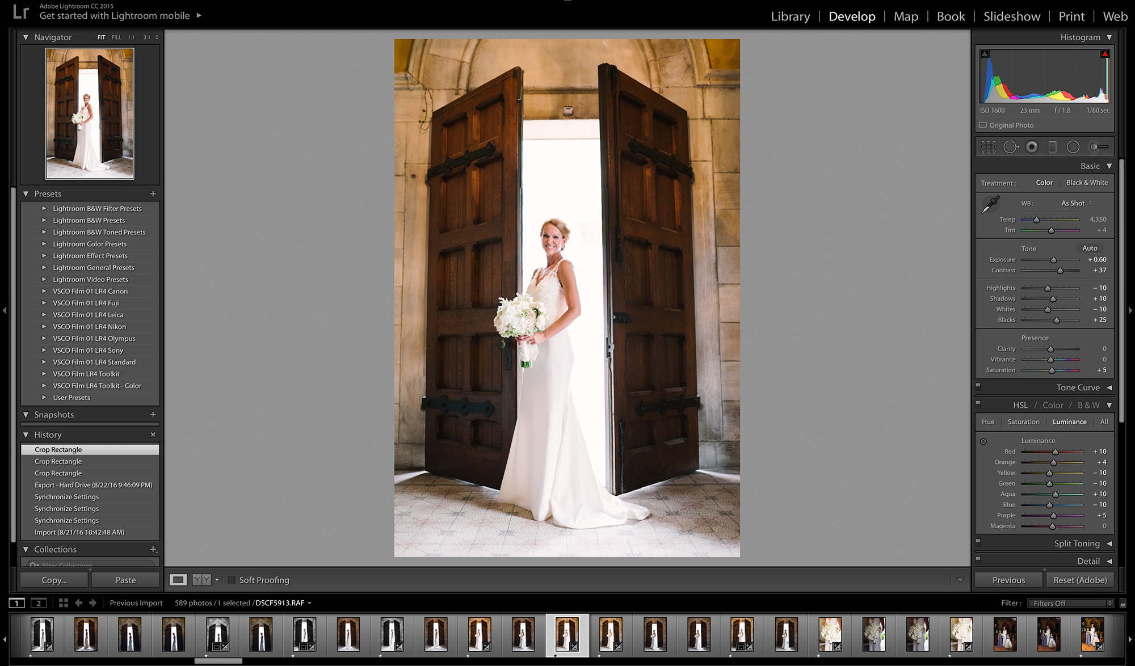Image resolution: width=1135 pixels, height=666 pixels.
Task: Expand the VSCO Film 01 LR4 Fuji folder
Action: pyautogui.click(x=44, y=303)
